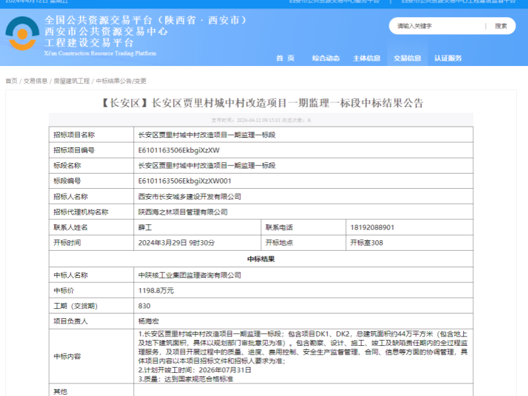This screenshot has width=528, height=396.
Task: Select the 工期（交货期）label cell
Action: (x=91, y=306)
